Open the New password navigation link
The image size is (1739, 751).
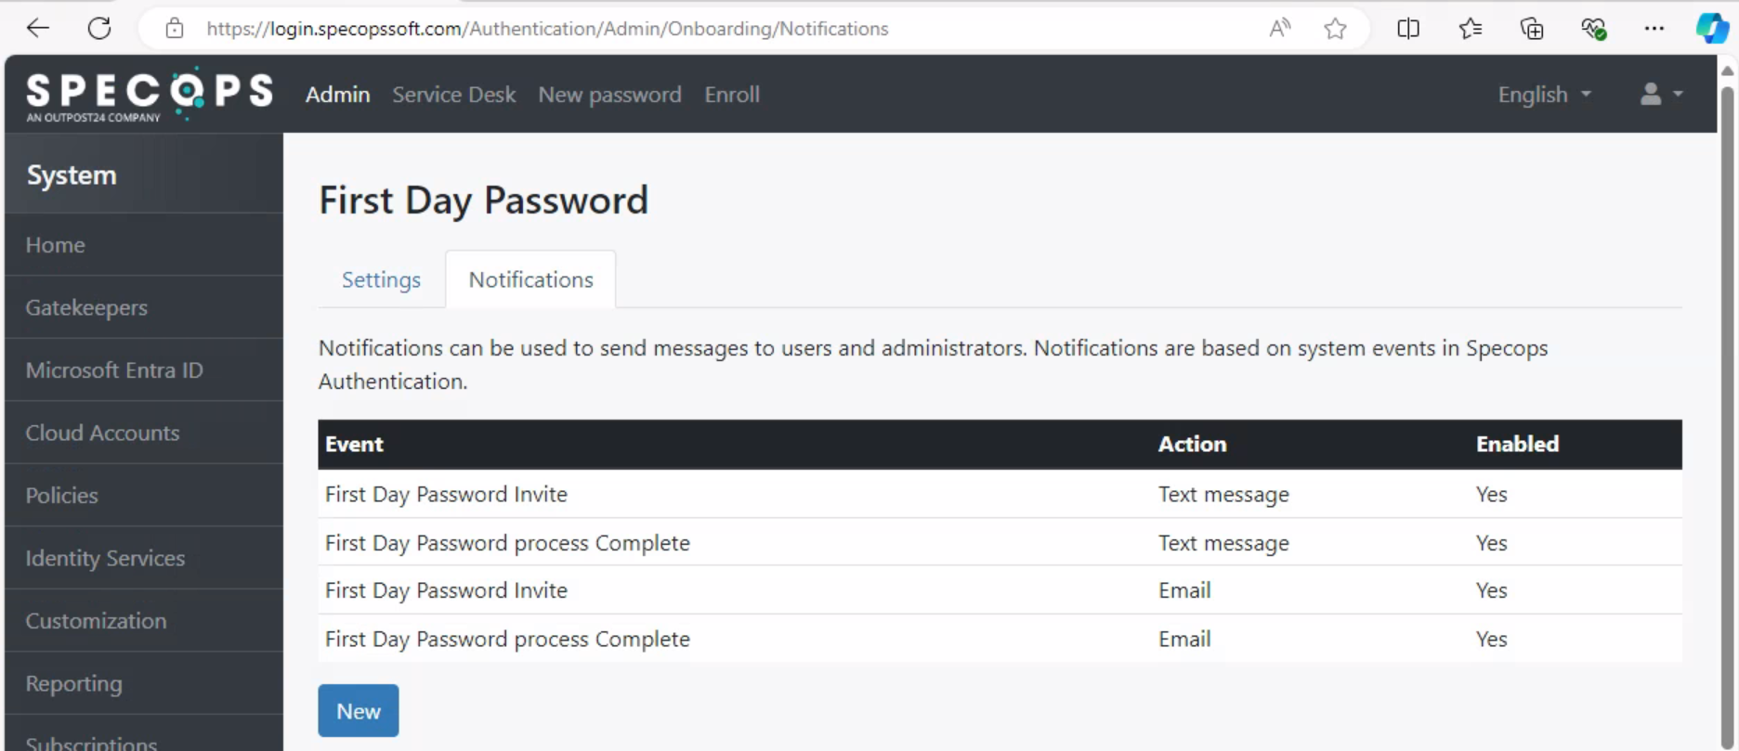[609, 95]
